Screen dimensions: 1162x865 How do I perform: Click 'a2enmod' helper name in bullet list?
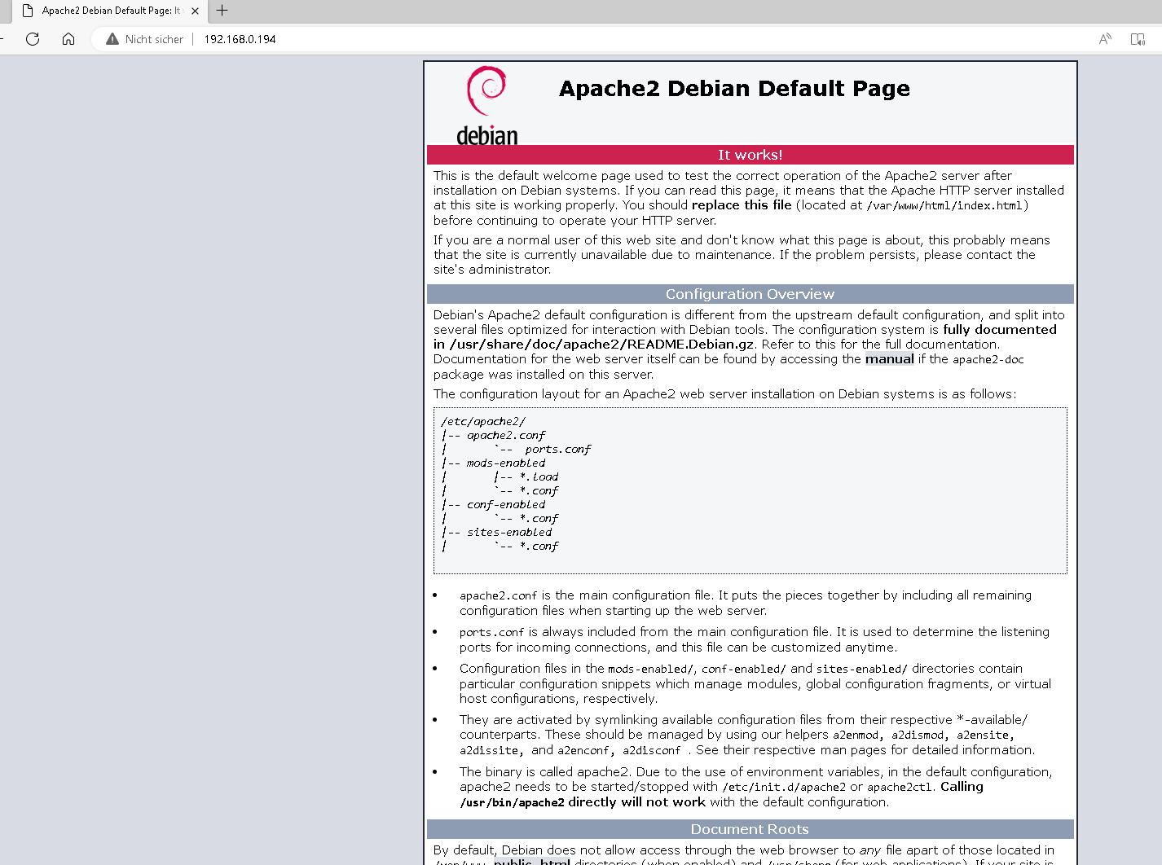click(856, 735)
